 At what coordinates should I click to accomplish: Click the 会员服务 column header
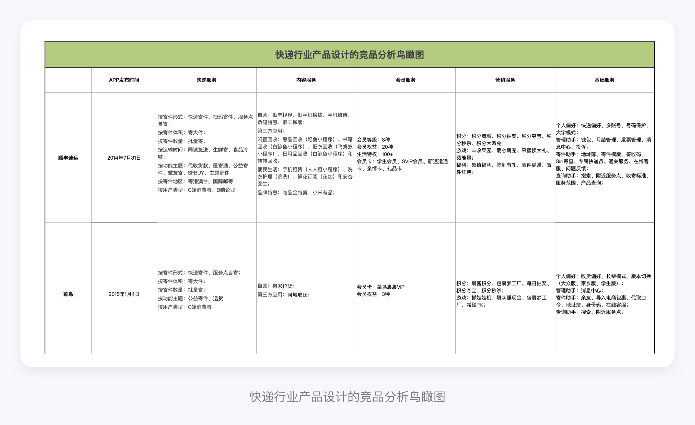405,80
